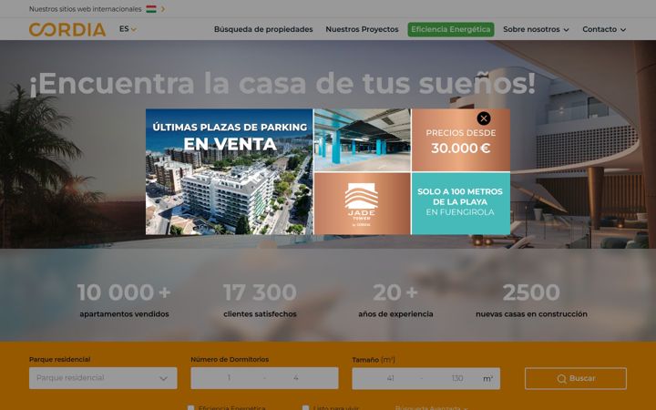The width and height of the screenshot is (656, 410).
Task: Click the Hungarian flag icon
Action: click(151, 9)
